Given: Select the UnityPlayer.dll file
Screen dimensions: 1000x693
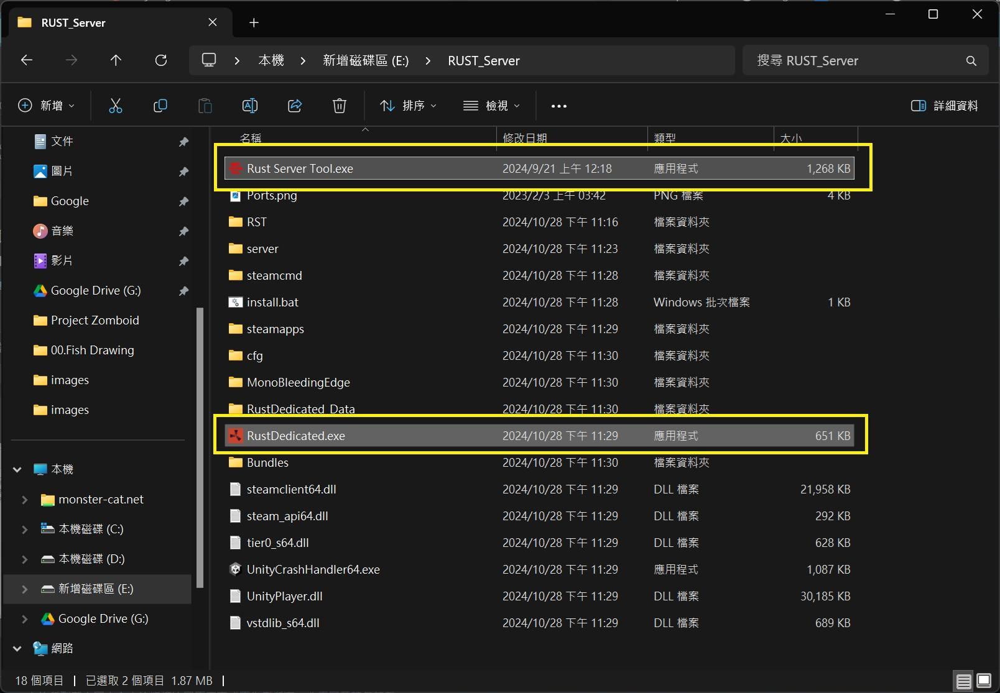Looking at the screenshot, I should click(x=539, y=596).
